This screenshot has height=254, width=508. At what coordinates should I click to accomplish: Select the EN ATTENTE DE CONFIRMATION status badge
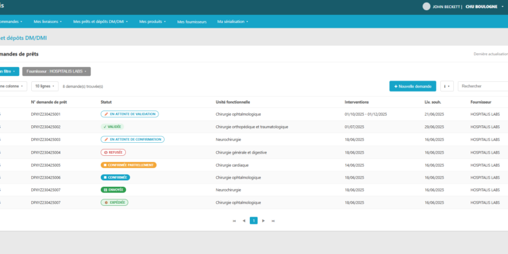133,140
